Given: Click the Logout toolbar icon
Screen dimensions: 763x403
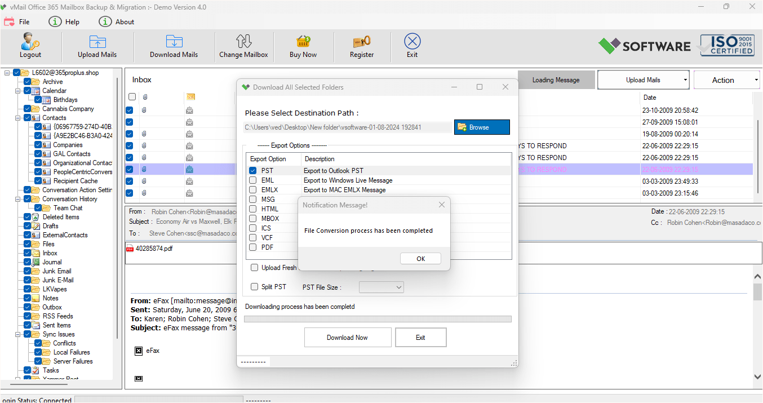Looking at the screenshot, I should [x=30, y=42].
